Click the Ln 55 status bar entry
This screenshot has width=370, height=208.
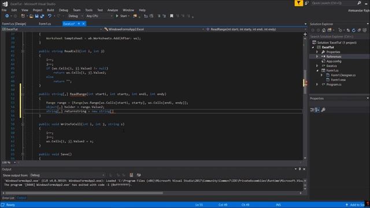pos(199,205)
